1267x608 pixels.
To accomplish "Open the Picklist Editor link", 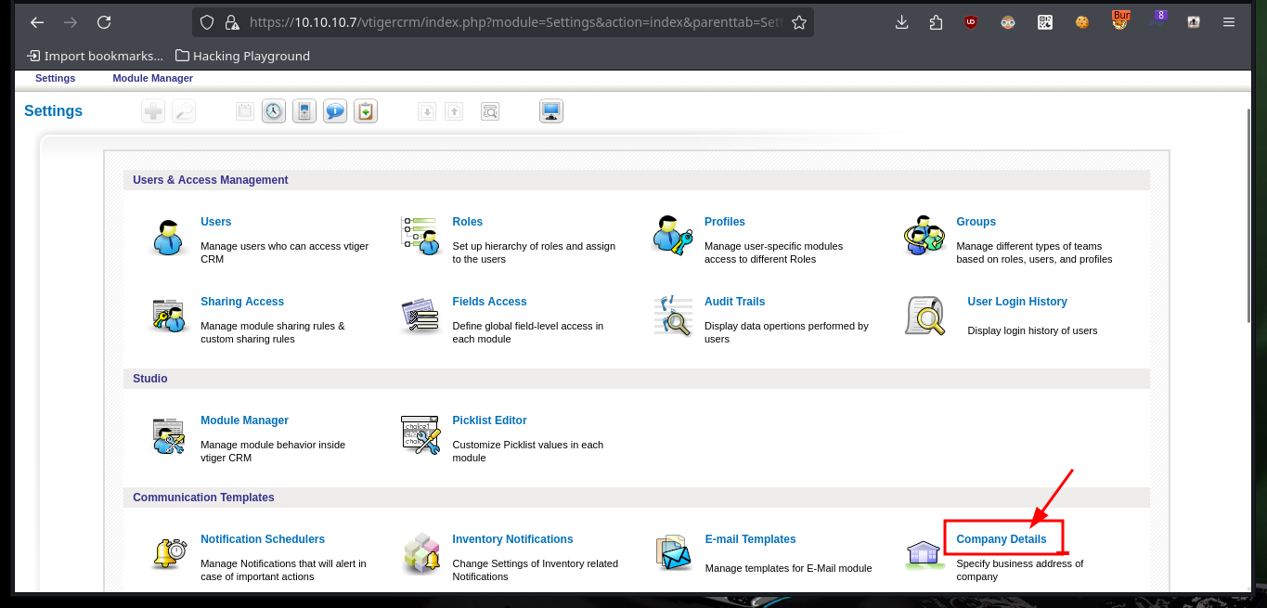I will (x=490, y=420).
